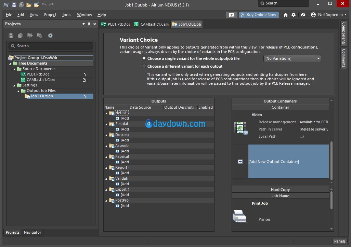
Task: Open the Tools menu
Action: click(x=66, y=15)
